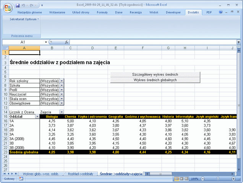The height and width of the screenshot is (183, 243).
Task: Select row 16 header
Action: pos(6,121)
